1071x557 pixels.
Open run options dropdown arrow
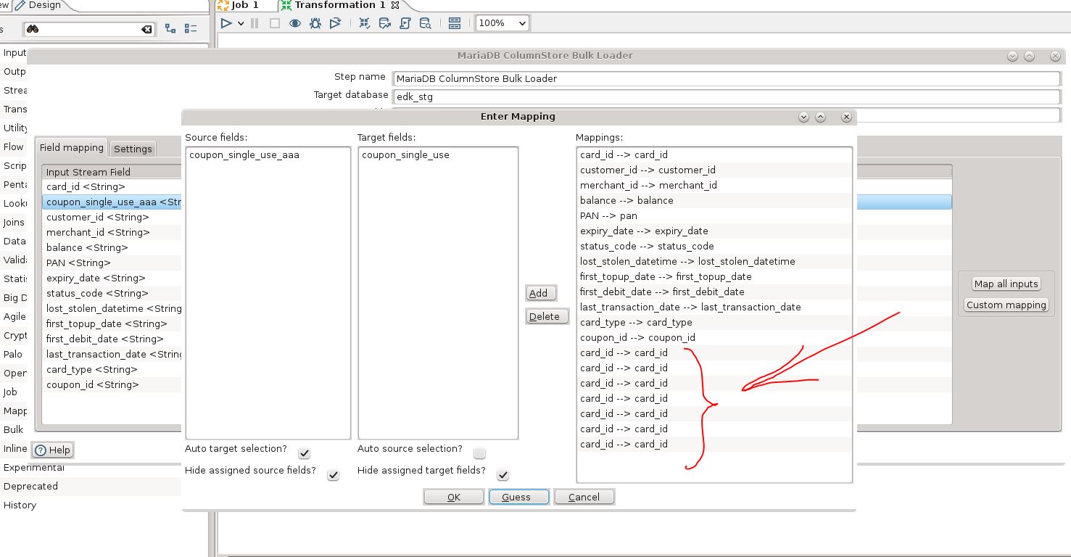(x=241, y=23)
